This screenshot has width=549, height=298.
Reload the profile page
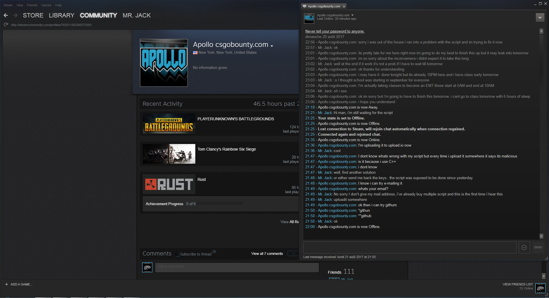(6, 25)
